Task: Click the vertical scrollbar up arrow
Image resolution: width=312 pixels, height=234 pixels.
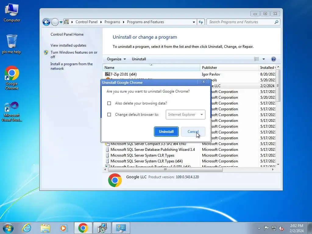Action: (x=278, y=67)
